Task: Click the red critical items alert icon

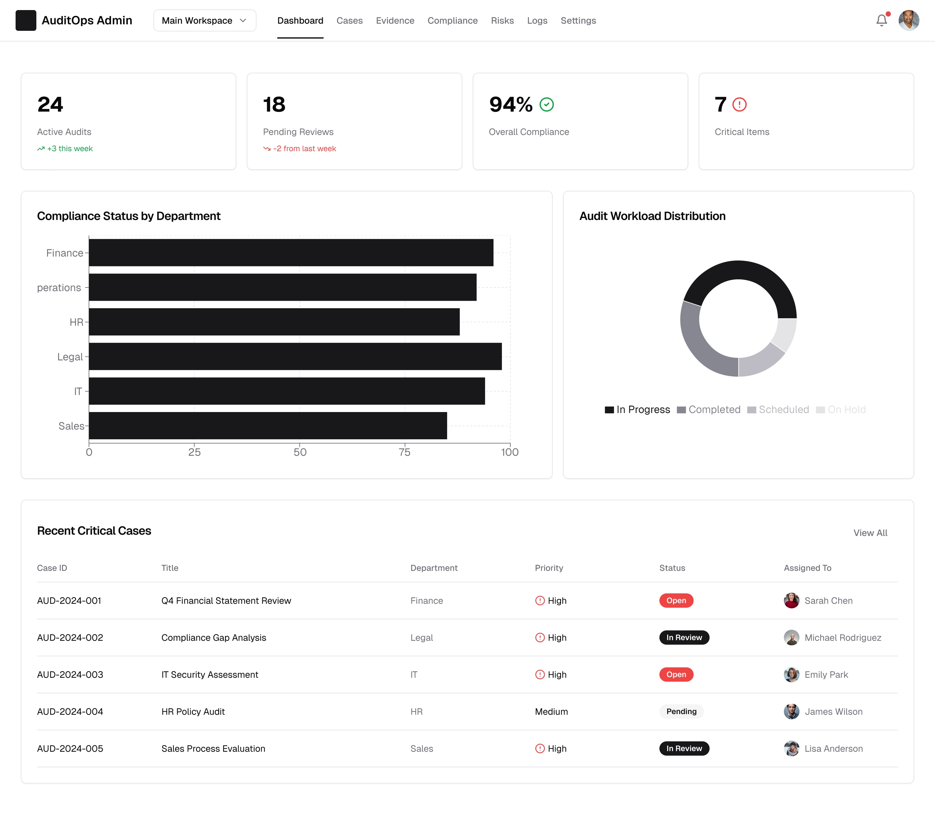Action: coord(739,104)
